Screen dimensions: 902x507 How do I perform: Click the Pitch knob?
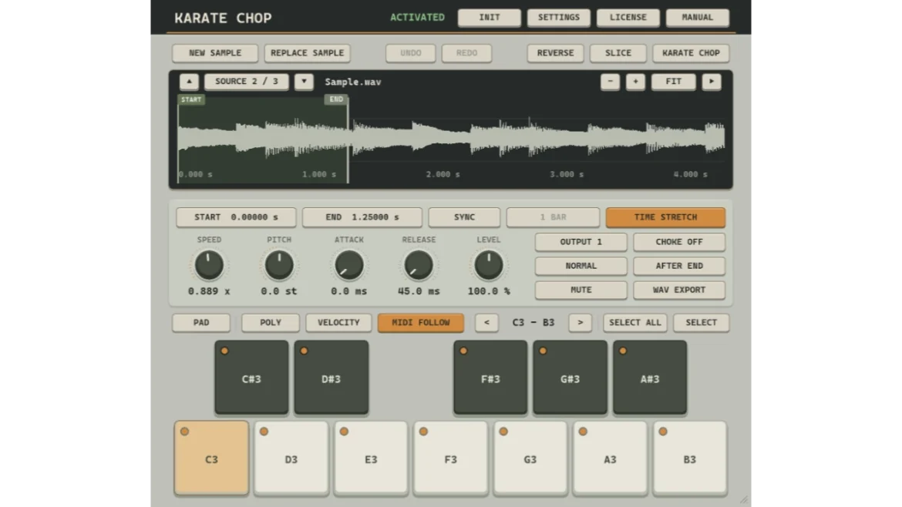coord(279,265)
